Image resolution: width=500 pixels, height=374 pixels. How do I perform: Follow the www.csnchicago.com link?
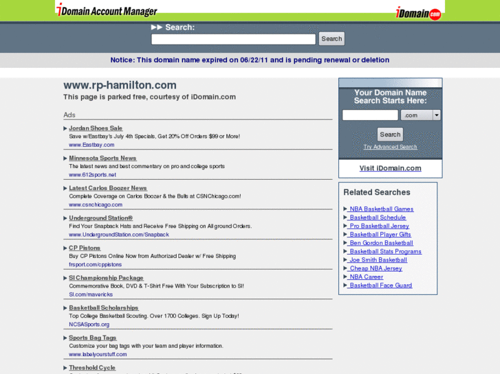tap(96, 204)
